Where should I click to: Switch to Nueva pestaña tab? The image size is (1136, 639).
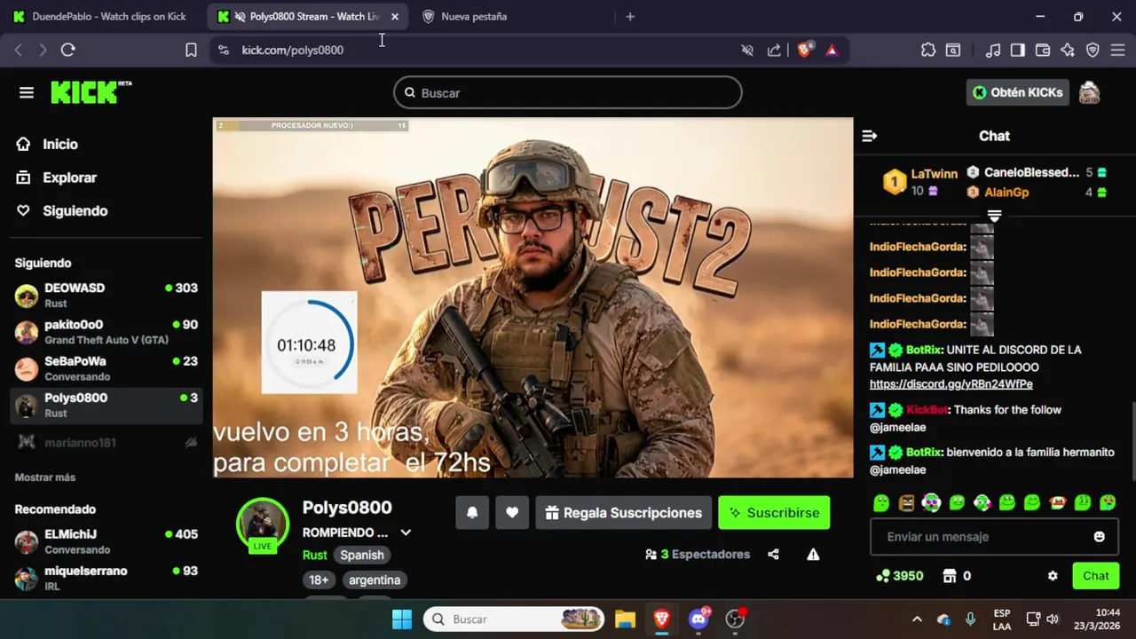coord(515,16)
